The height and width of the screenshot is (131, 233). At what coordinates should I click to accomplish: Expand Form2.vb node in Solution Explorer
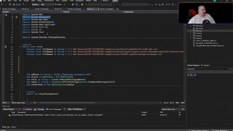pyautogui.click(x=191, y=33)
